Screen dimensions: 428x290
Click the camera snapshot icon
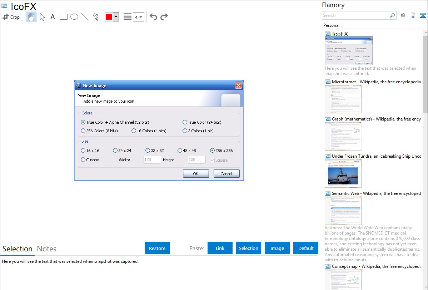tap(403, 15)
